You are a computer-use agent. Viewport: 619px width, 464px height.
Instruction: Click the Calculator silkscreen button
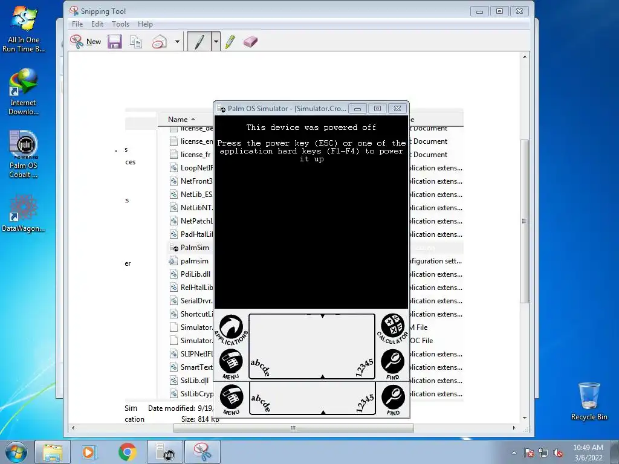[392, 329]
